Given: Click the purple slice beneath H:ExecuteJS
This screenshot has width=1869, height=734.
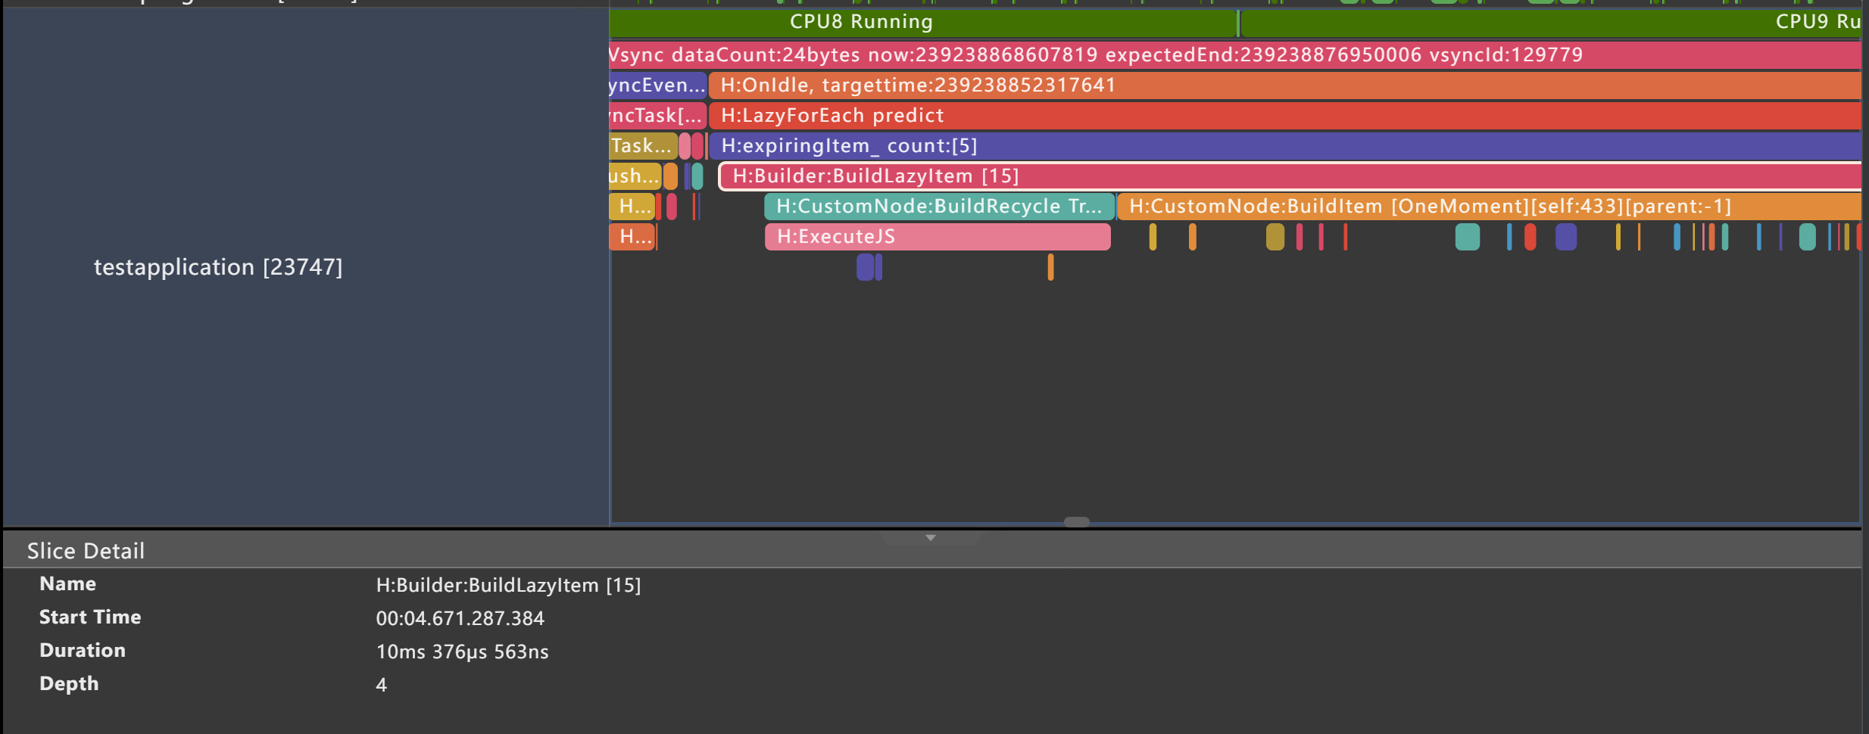Looking at the screenshot, I should (x=865, y=267).
